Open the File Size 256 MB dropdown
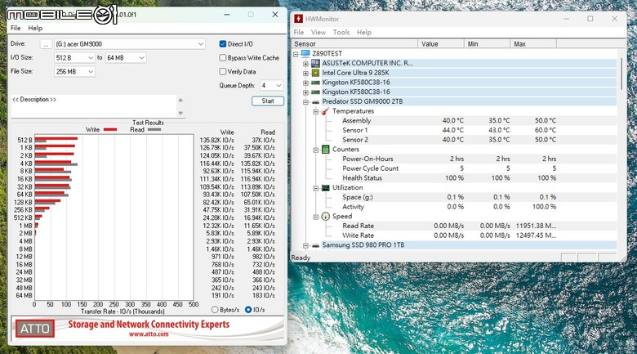Viewport: 637px width, 354px height. 75,72
